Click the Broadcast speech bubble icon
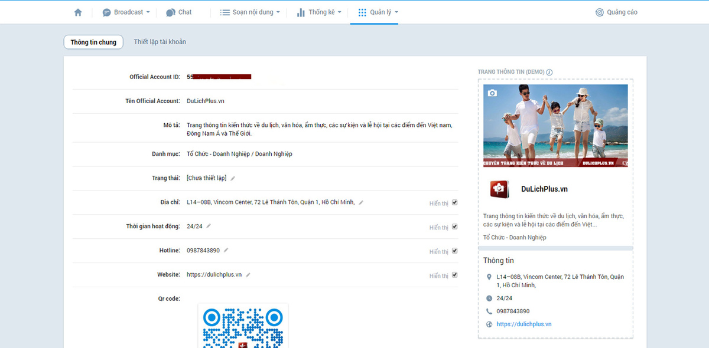709x348 pixels. point(106,12)
